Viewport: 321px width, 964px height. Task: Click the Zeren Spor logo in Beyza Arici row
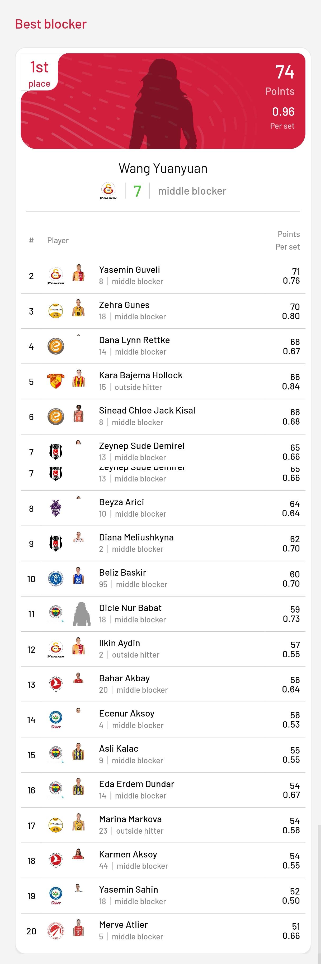pos(56,508)
